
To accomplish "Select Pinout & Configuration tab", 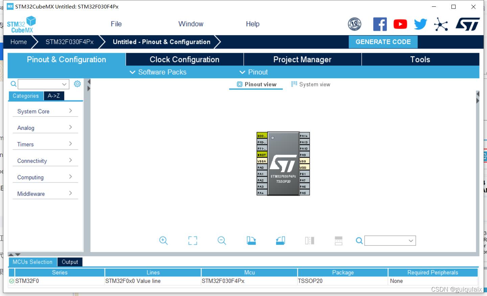I will click(67, 60).
